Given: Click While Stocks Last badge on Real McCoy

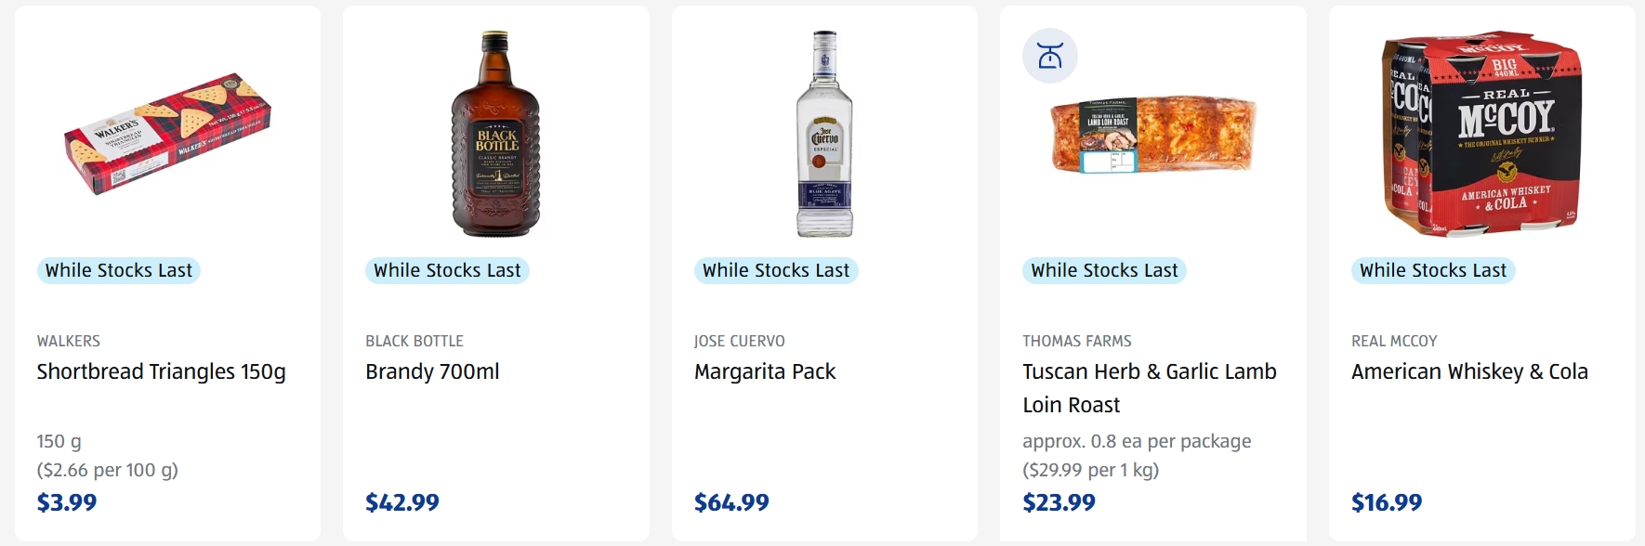Looking at the screenshot, I should [x=1433, y=270].
